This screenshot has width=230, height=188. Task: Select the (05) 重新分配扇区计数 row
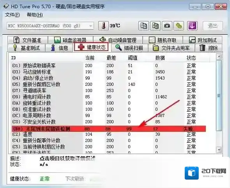(109, 84)
